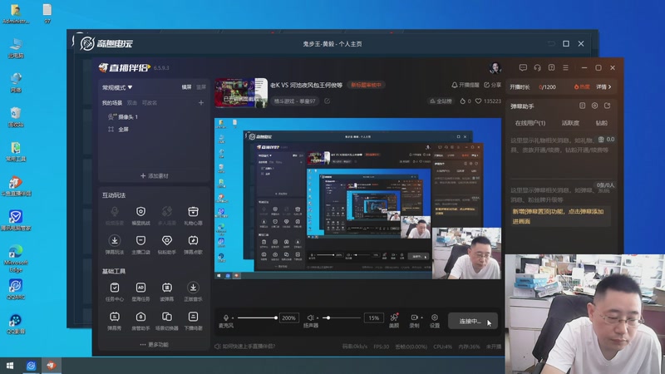Open 下播鸣谢 icon
665x374 pixels.
tap(193, 317)
